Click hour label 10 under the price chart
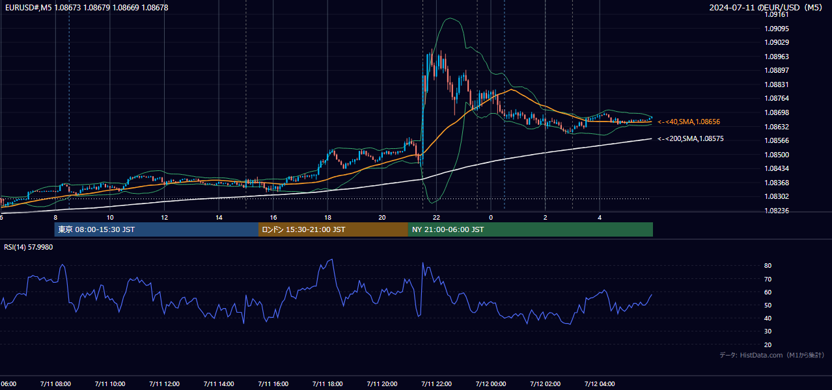 pos(110,218)
